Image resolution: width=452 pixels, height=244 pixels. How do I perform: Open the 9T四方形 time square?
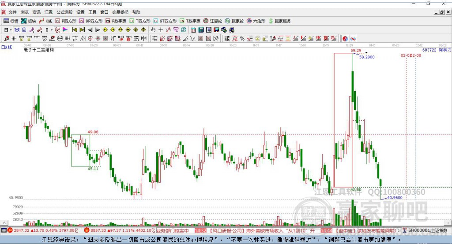[x=165, y=21]
